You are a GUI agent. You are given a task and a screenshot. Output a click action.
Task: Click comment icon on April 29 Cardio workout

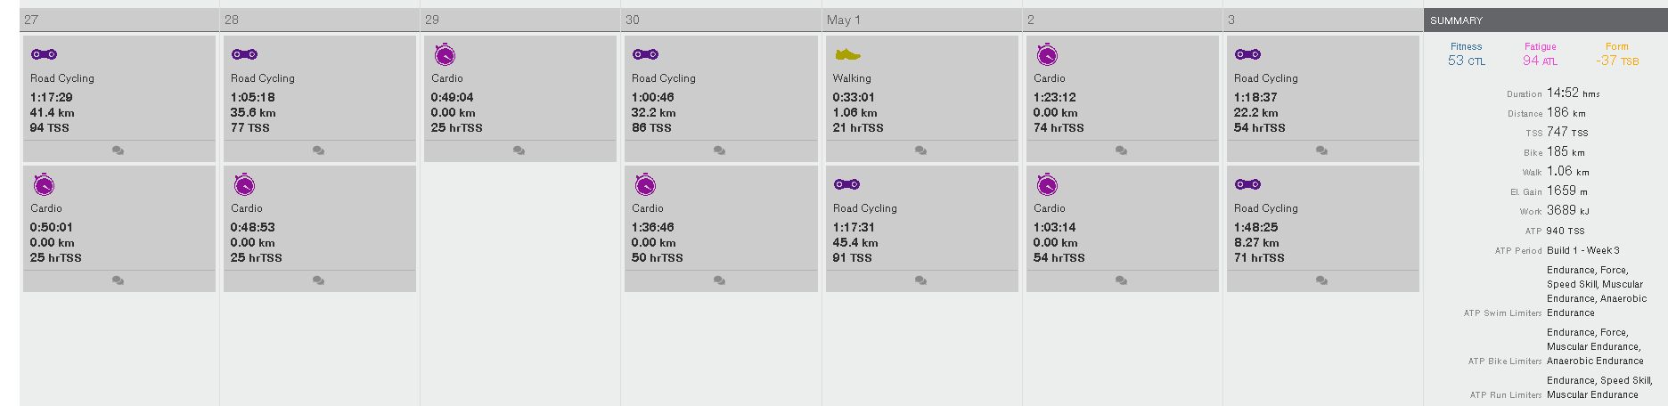click(519, 150)
